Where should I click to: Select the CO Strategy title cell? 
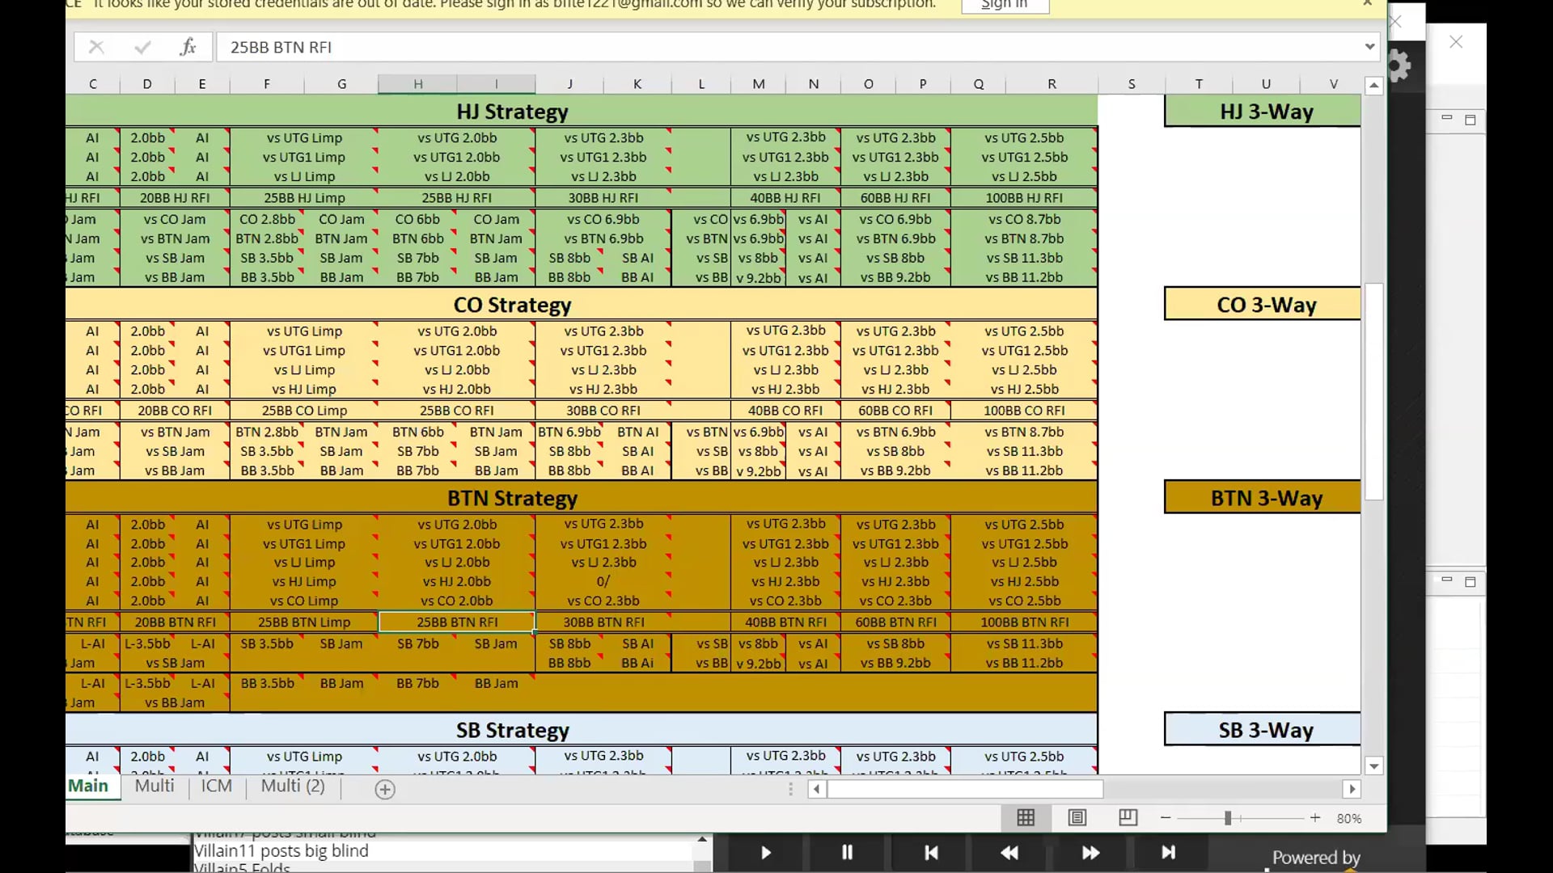512,305
